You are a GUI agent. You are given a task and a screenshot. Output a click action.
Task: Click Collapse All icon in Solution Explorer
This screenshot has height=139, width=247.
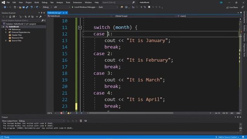tap(29, 17)
